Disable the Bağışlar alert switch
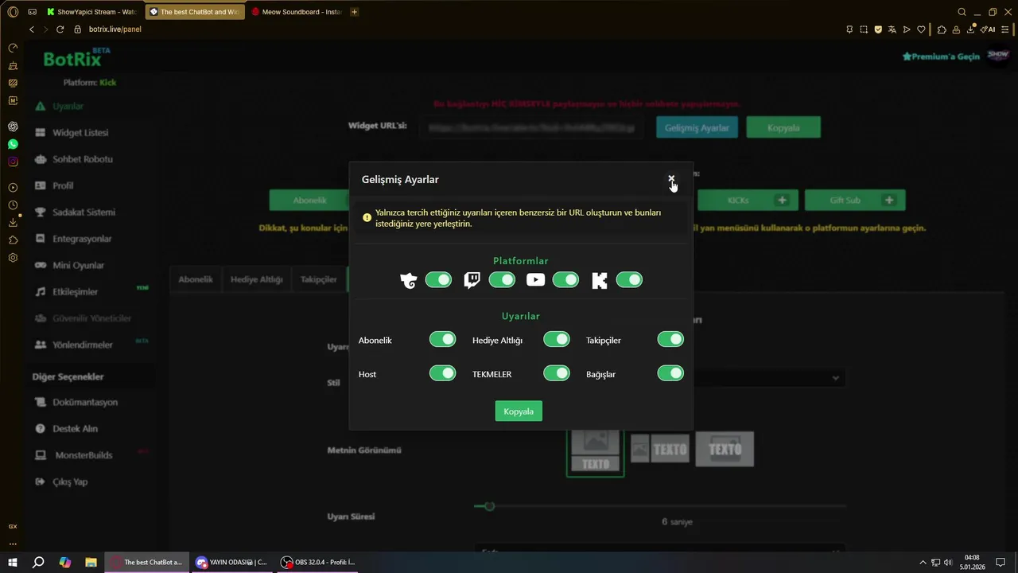Image resolution: width=1018 pixels, height=573 pixels. coord(670,373)
